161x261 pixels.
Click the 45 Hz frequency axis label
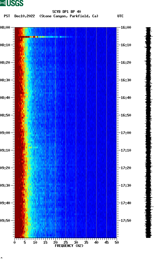click(106, 243)
